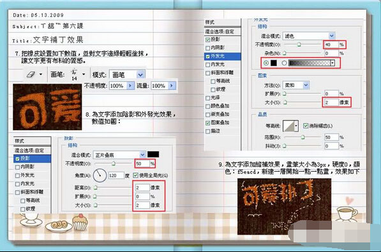The width and height of the screenshot is (381, 252).
Task: Select the gradient radio button for glow
Action: click(284, 63)
